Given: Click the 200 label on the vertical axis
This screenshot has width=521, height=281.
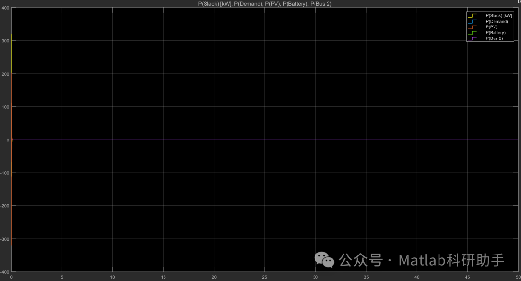Looking at the screenshot, I should pos(5,74).
